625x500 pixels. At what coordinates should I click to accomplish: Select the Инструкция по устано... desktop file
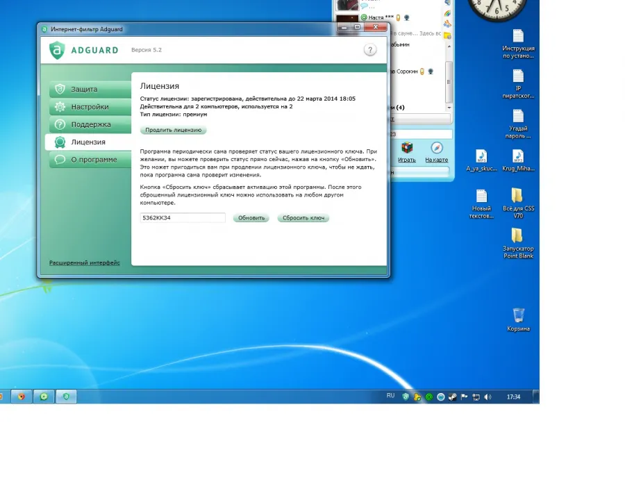click(518, 44)
